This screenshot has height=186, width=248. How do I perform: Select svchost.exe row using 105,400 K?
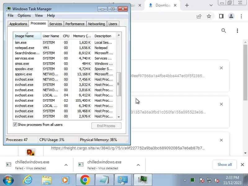click(65, 100)
